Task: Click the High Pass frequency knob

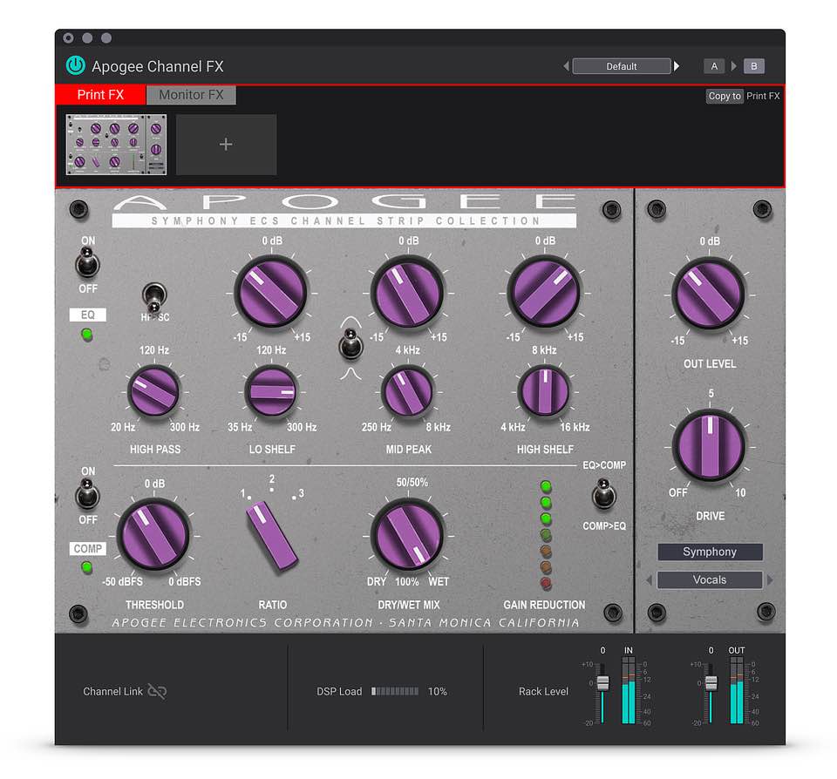Action: point(154,391)
